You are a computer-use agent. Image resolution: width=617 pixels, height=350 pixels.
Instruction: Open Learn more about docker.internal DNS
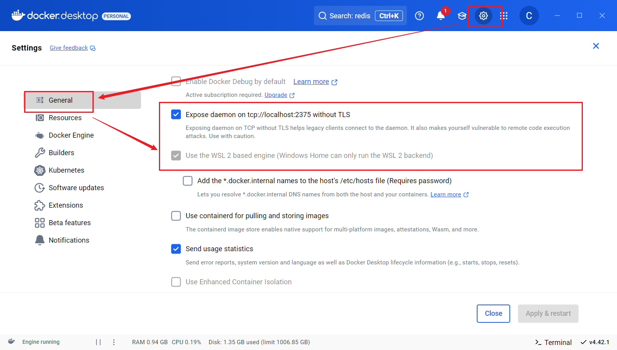[x=446, y=194]
